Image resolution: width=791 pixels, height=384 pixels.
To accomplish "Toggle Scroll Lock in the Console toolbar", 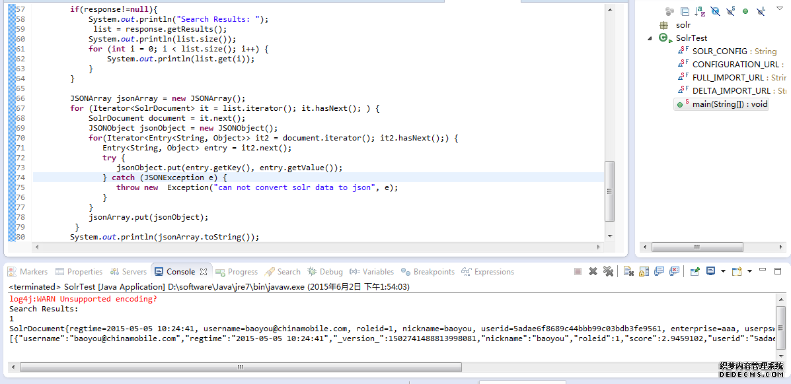I will pyautogui.click(x=643, y=271).
